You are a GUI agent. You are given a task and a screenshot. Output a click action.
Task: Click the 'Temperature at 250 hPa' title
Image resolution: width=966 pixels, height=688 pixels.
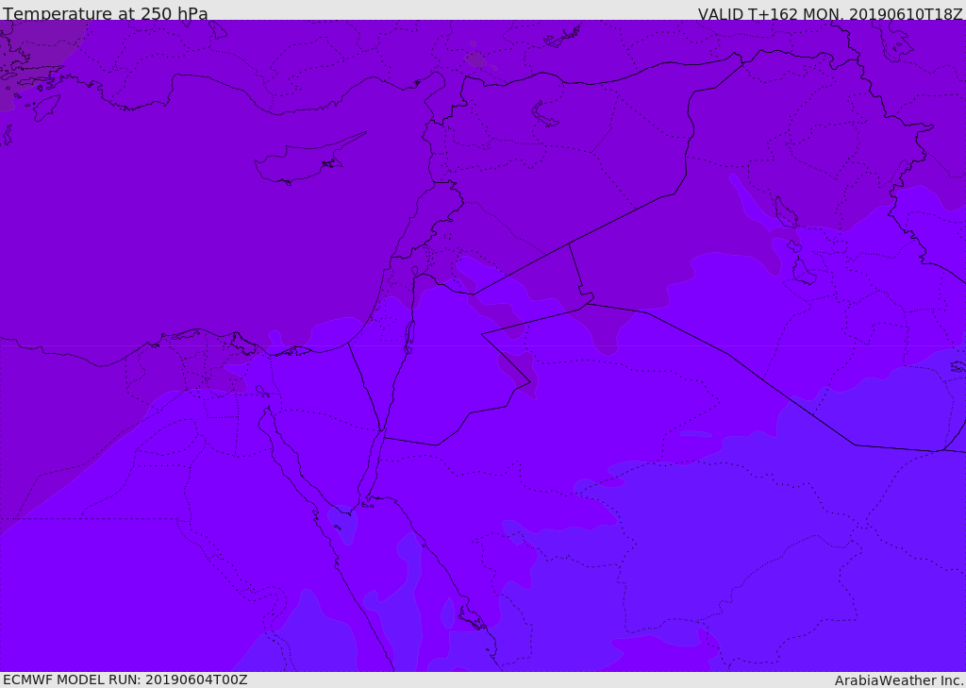tap(106, 13)
